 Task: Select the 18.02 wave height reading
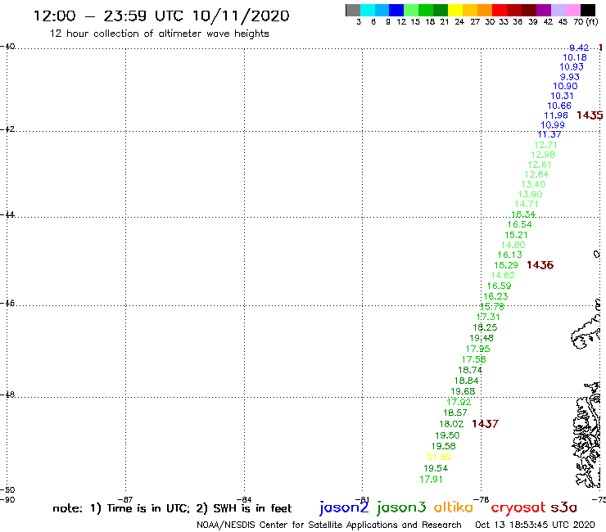(x=451, y=424)
